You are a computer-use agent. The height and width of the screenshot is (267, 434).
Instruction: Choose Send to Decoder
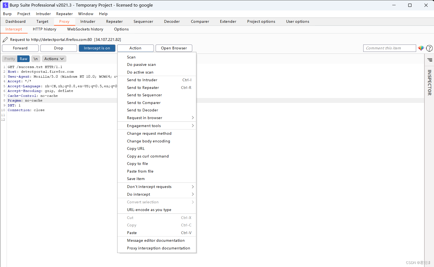157,110
